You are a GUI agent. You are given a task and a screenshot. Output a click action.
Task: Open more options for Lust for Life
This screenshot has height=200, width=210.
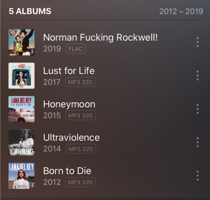click(198, 75)
